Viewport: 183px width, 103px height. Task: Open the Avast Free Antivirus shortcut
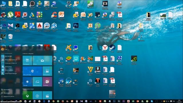click(69, 49)
